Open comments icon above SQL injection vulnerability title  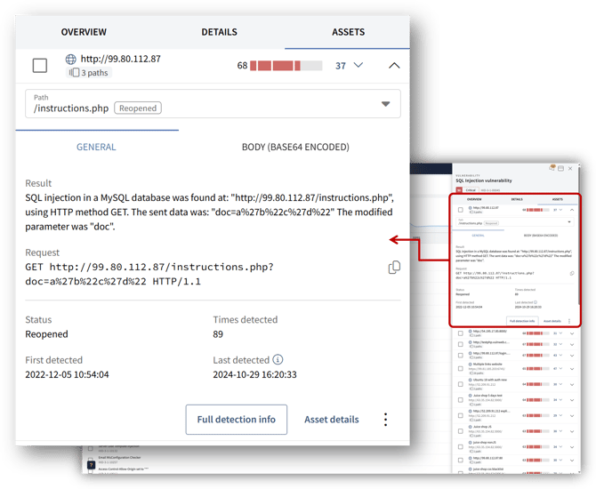pyautogui.click(x=552, y=167)
